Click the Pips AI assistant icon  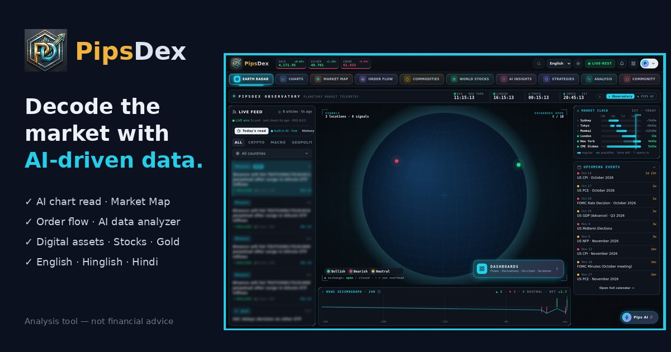(627, 317)
